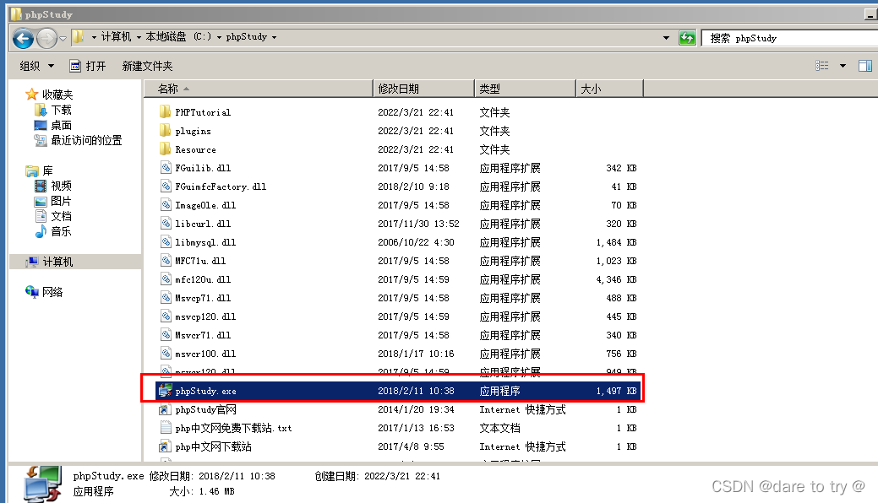
Task: Select 库 in navigation pane
Action: pyautogui.click(x=47, y=170)
